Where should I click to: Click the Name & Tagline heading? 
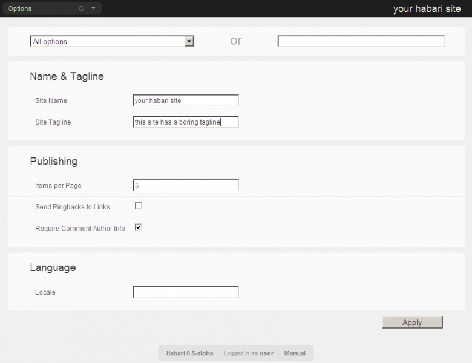coord(67,76)
